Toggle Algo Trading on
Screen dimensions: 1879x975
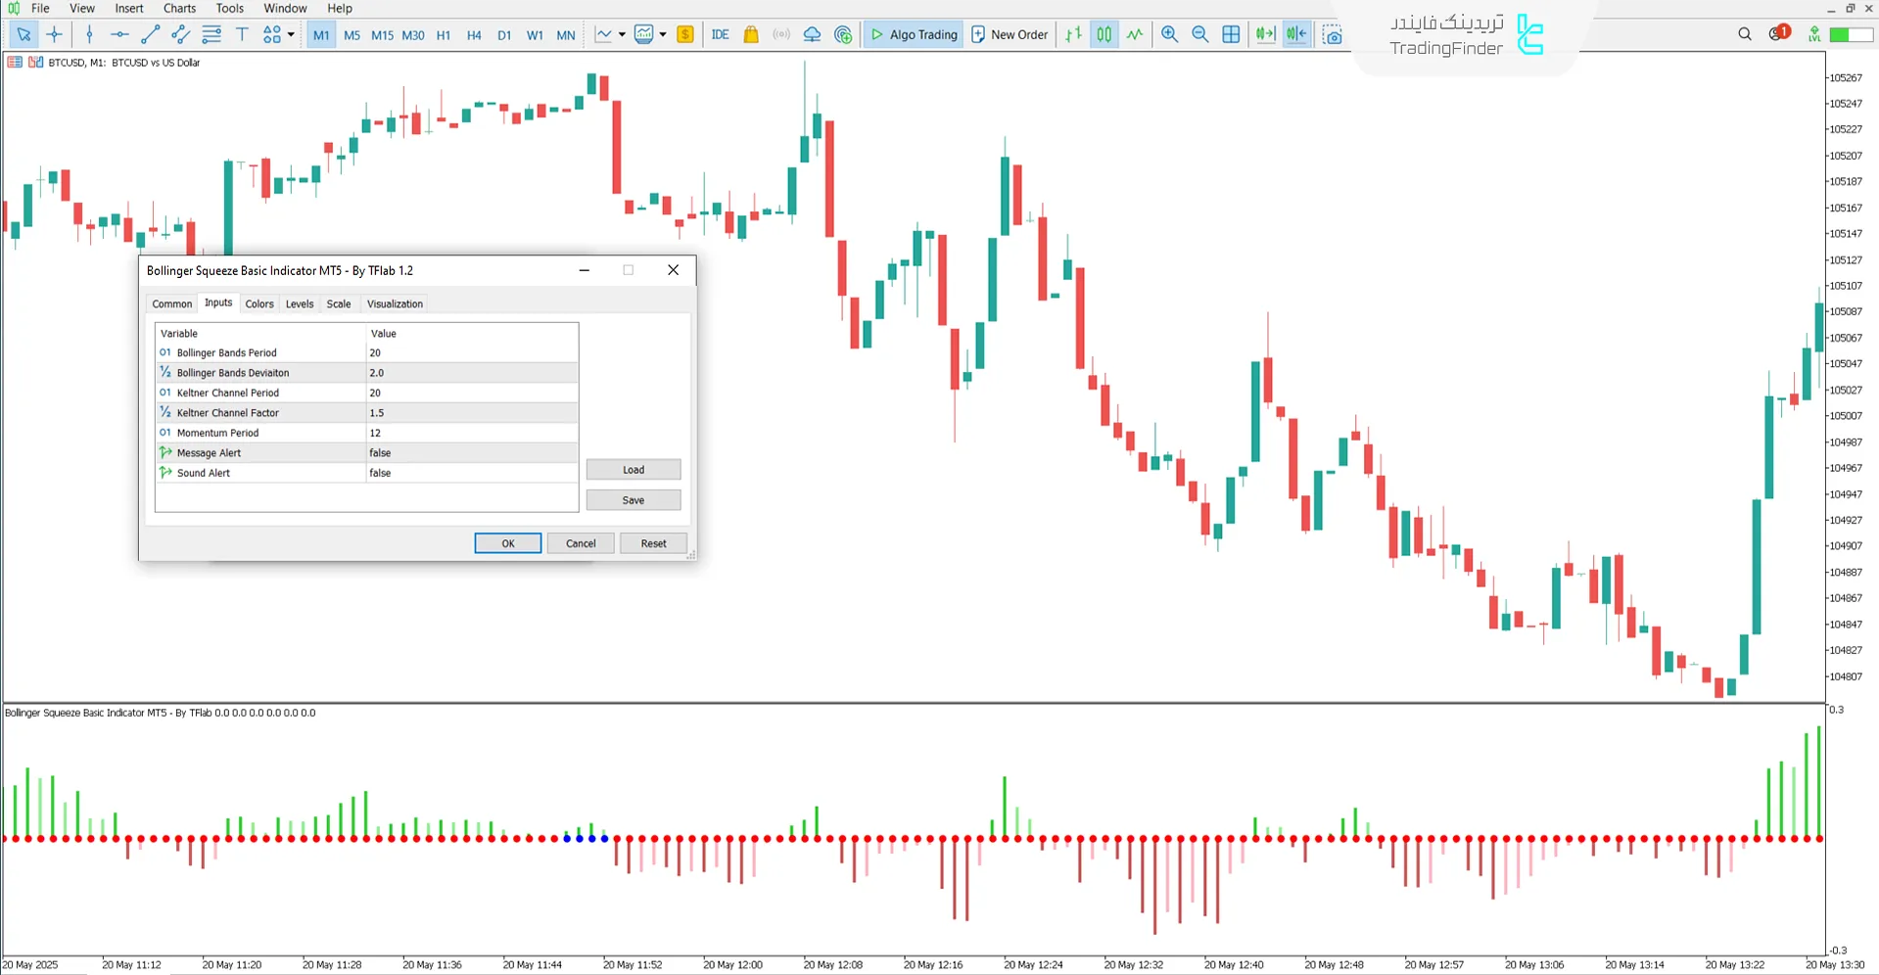913,34
